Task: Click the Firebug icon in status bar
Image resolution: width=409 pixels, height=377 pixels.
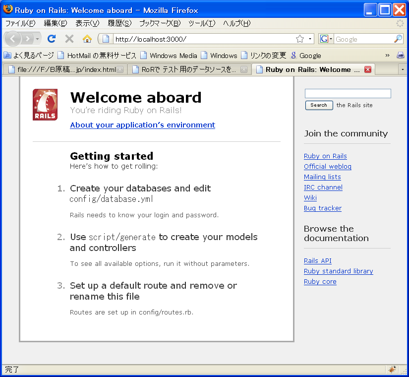Action: tap(392, 369)
